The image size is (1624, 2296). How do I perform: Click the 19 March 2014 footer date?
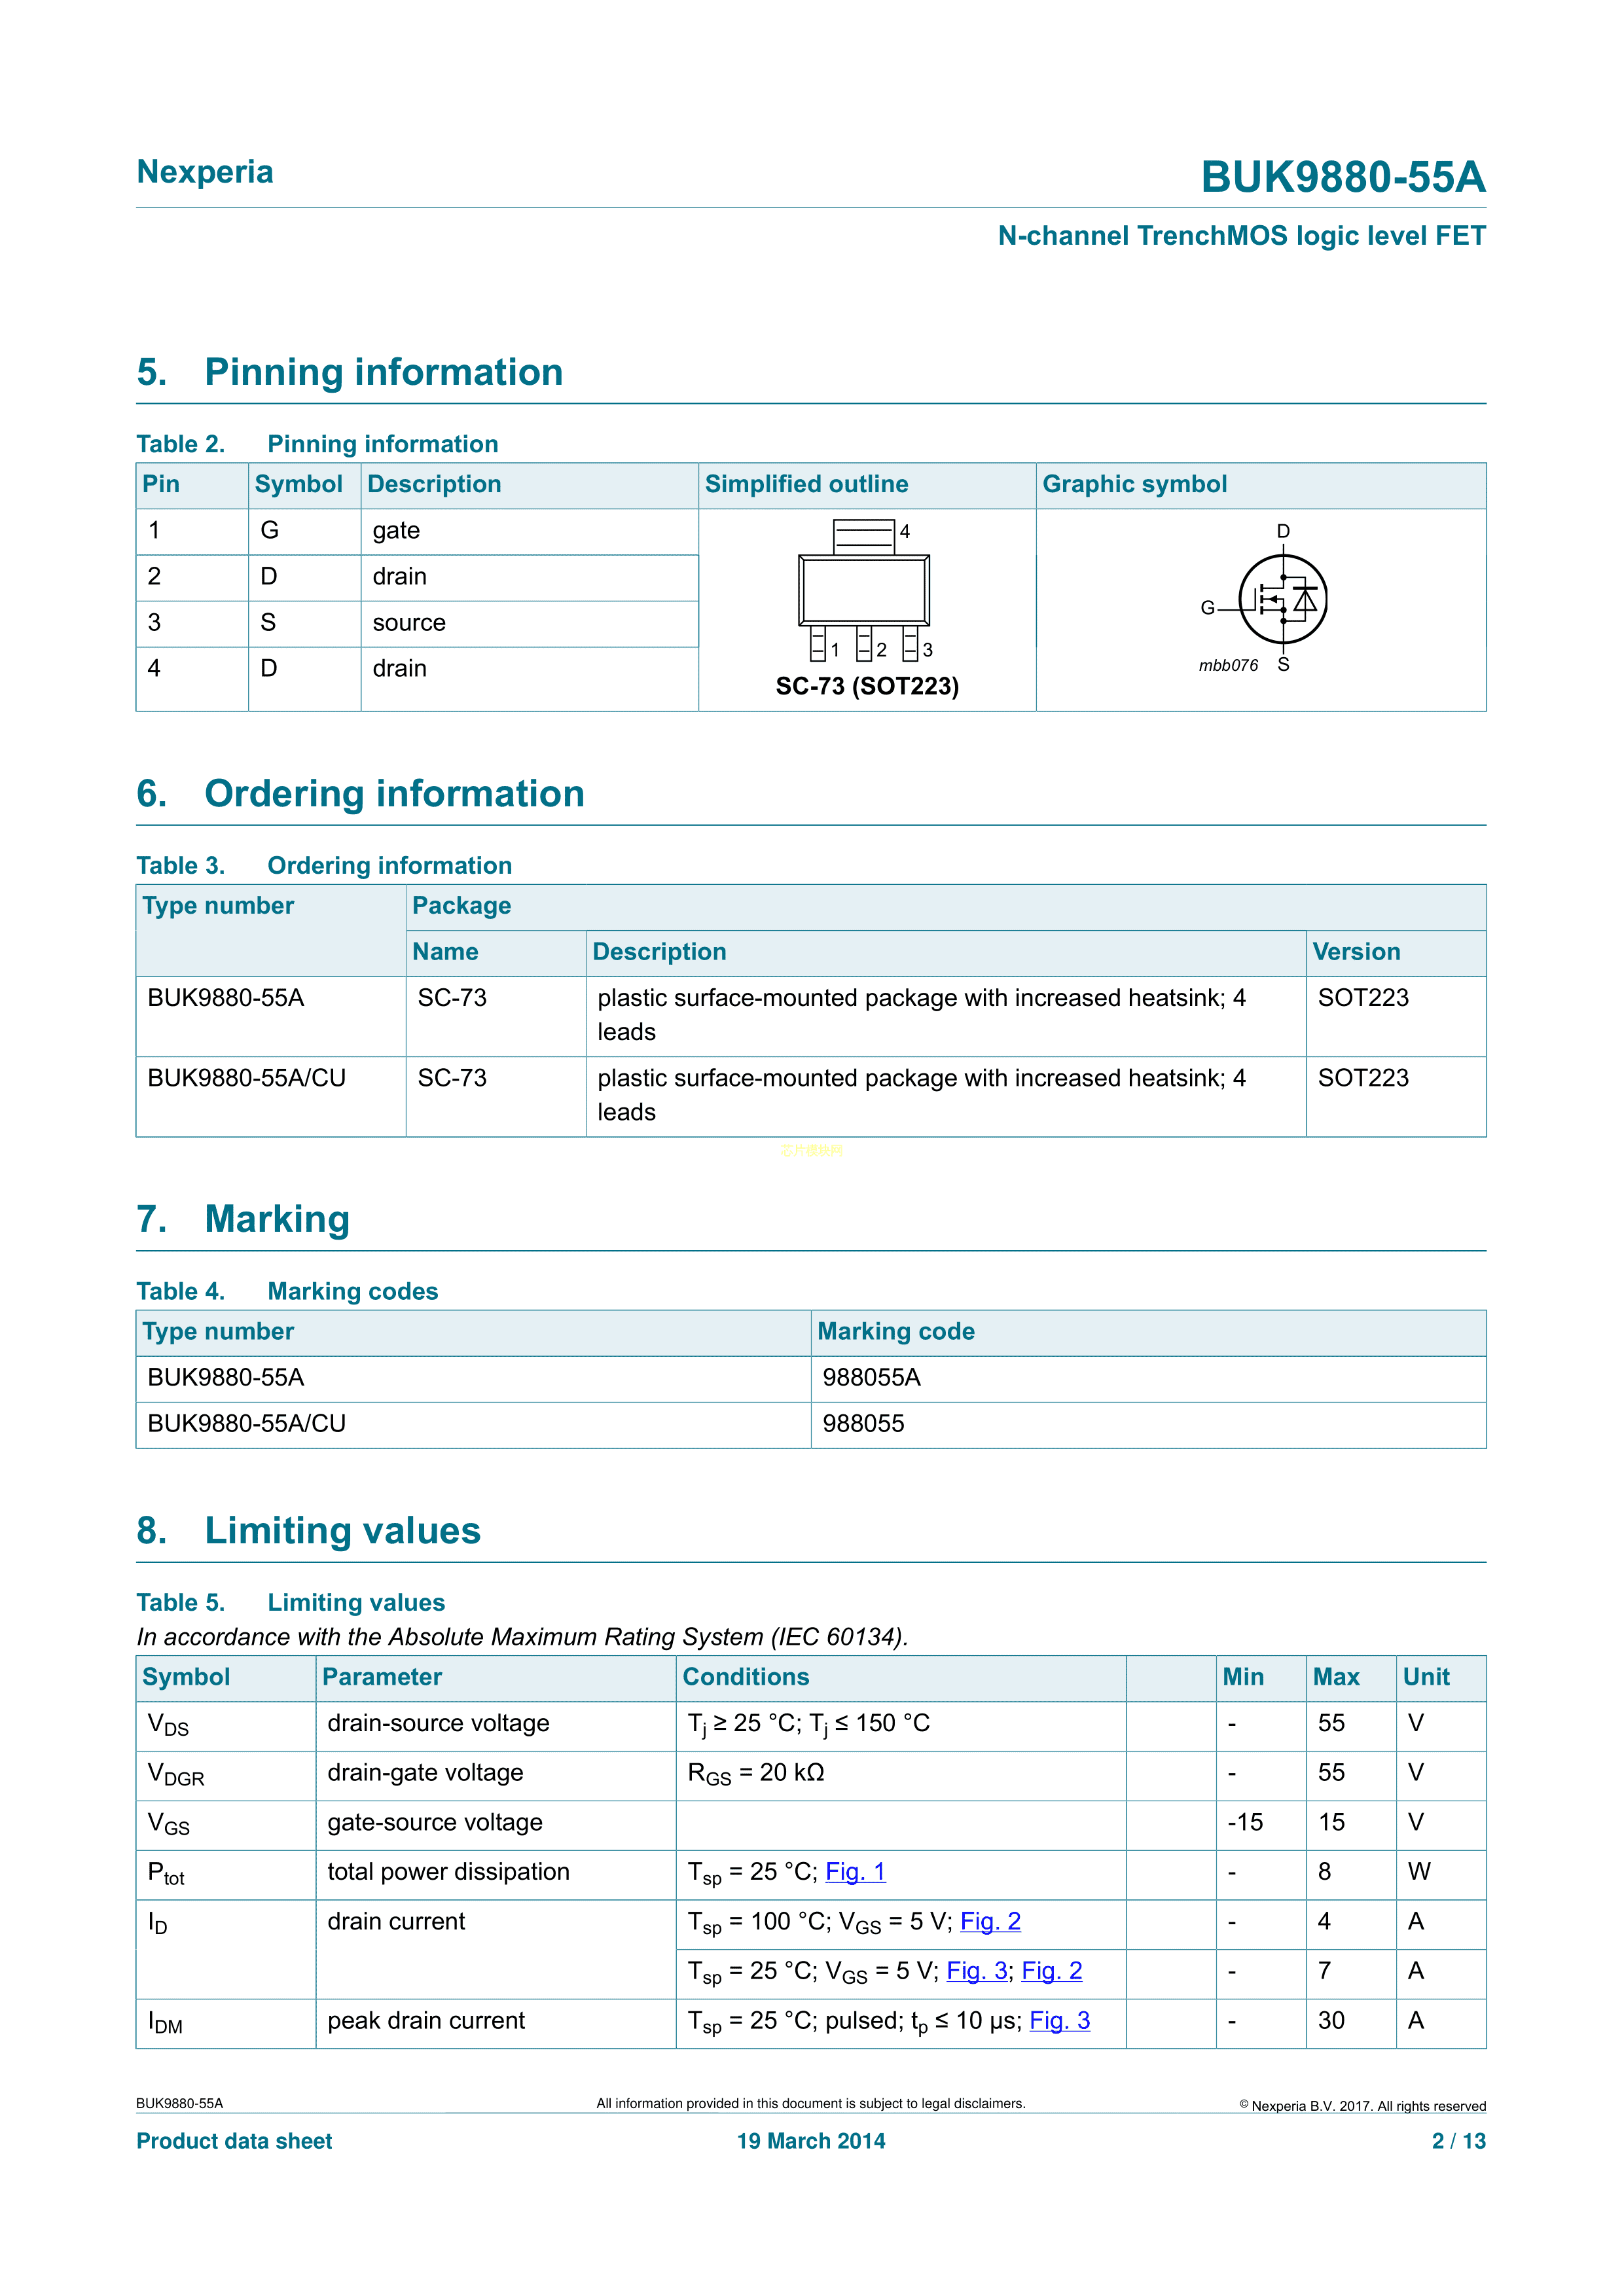811,2141
